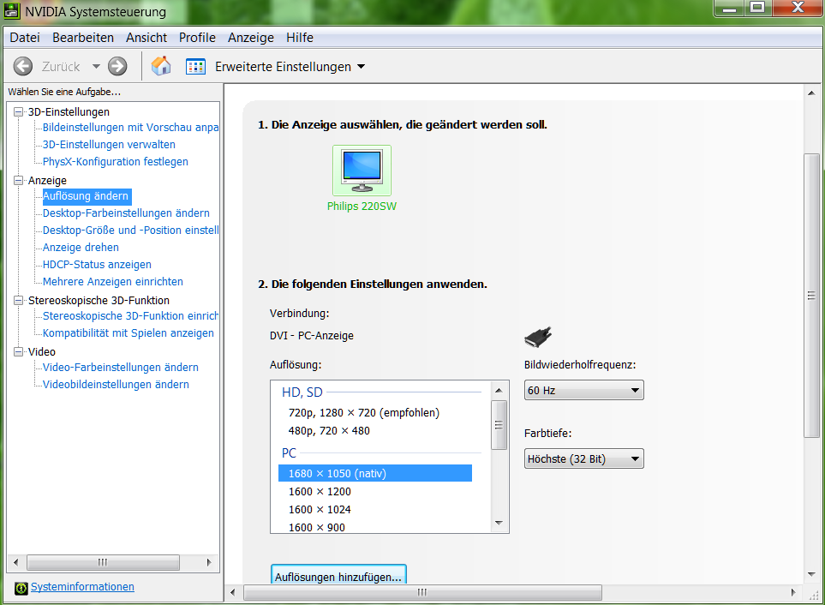Click the resolution list scroll-up arrow
Viewport: 825px width, 605px height.
coord(499,391)
